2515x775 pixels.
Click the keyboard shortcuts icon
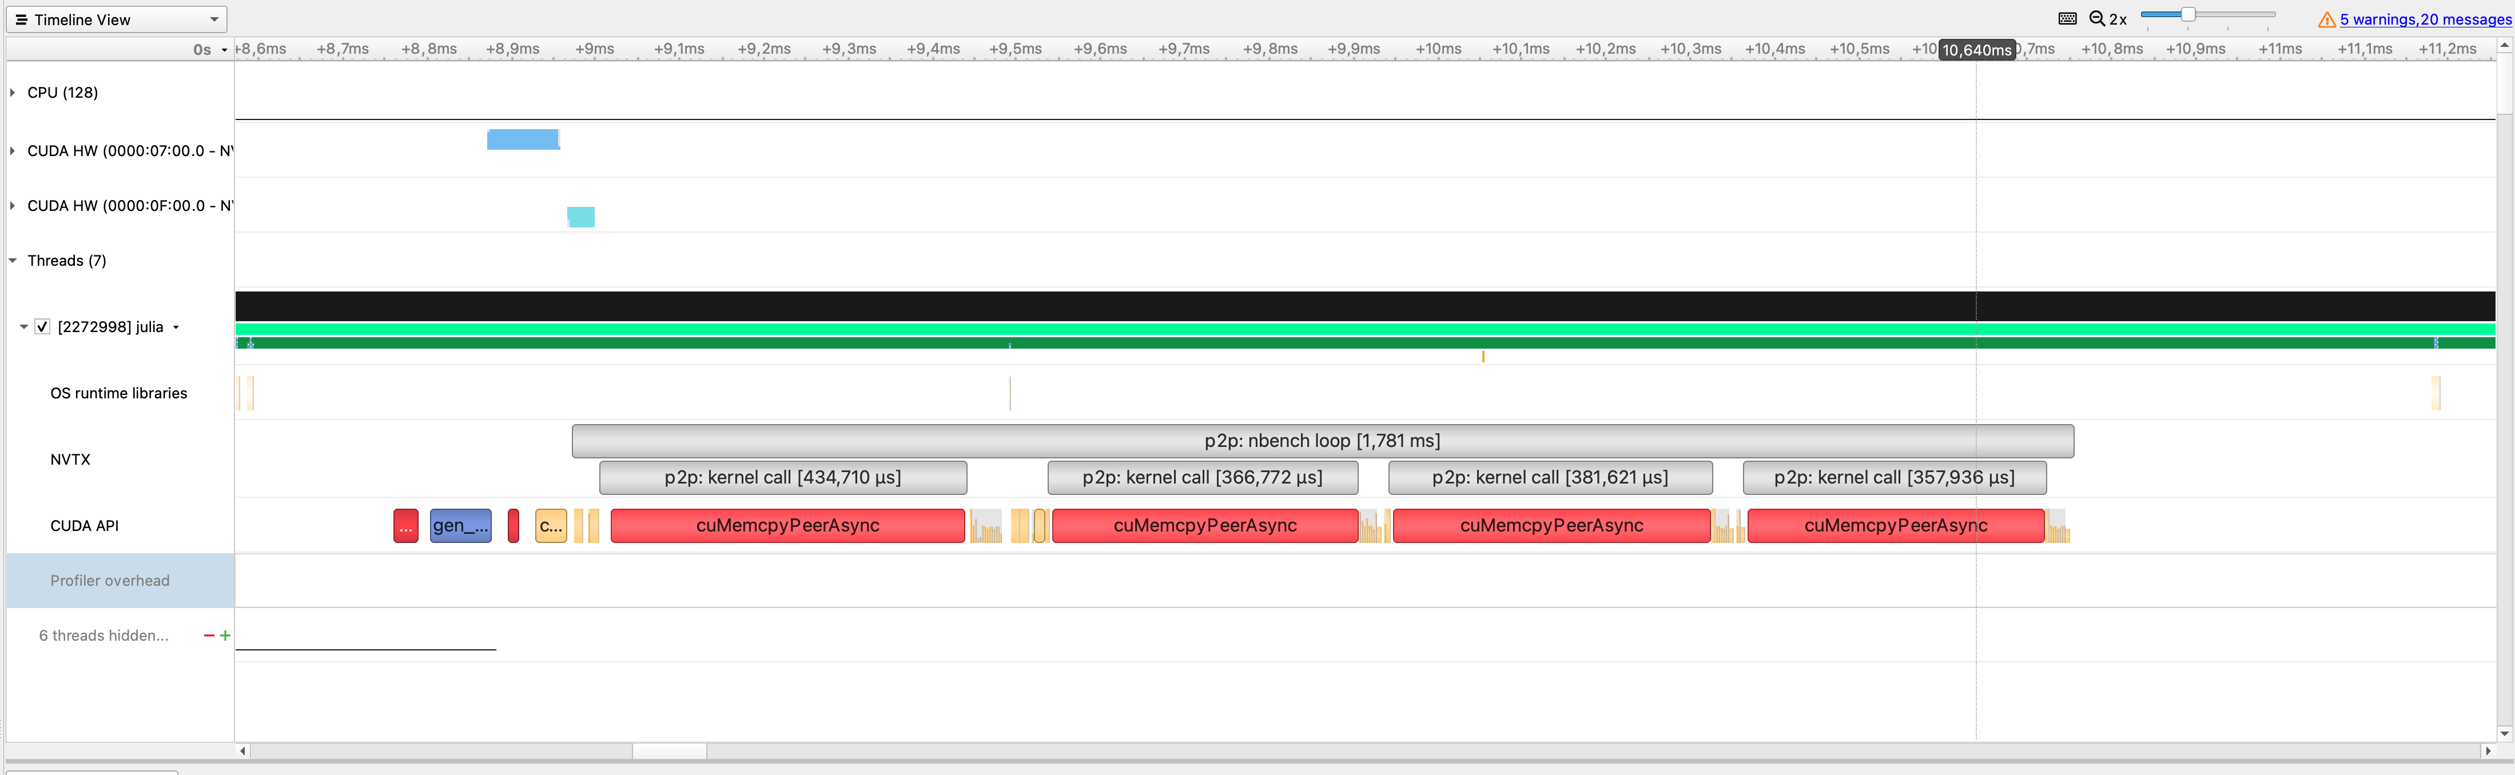[x=2067, y=18]
